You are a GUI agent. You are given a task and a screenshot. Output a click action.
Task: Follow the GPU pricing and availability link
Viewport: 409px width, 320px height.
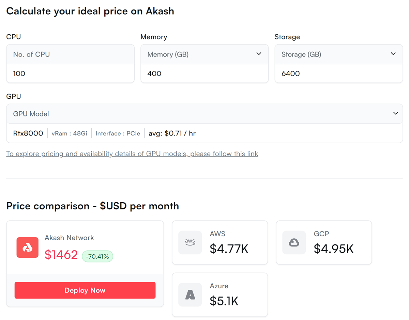click(132, 154)
